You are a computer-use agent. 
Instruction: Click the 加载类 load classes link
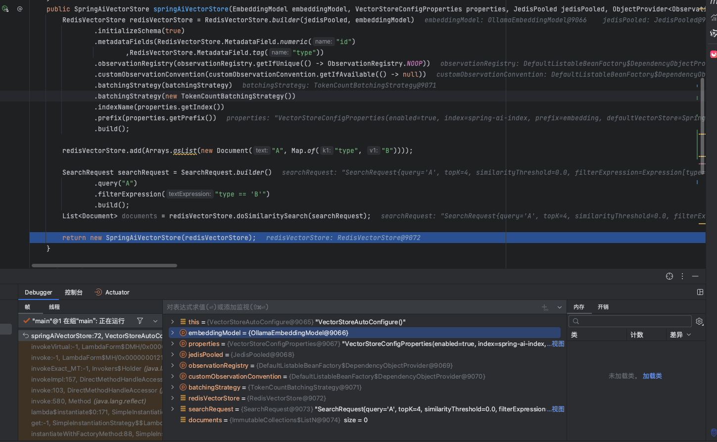click(x=652, y=376)
